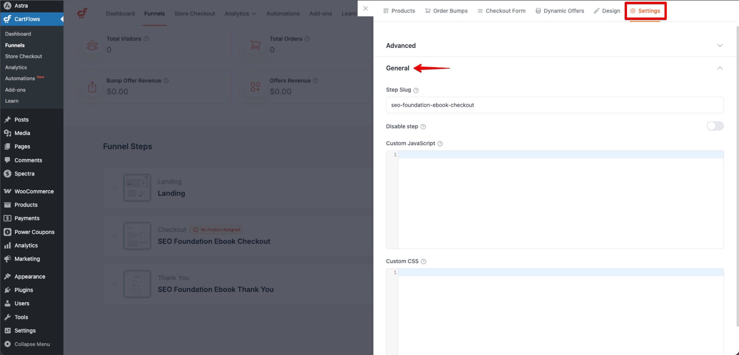Screen dimensions: 739x355
Task: Click the No Product Assigned badge
Action: tap(217, 229)
